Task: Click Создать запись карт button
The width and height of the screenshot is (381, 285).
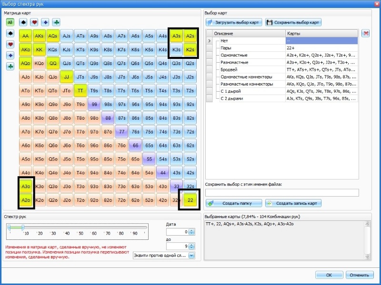Action: [293, 203]
